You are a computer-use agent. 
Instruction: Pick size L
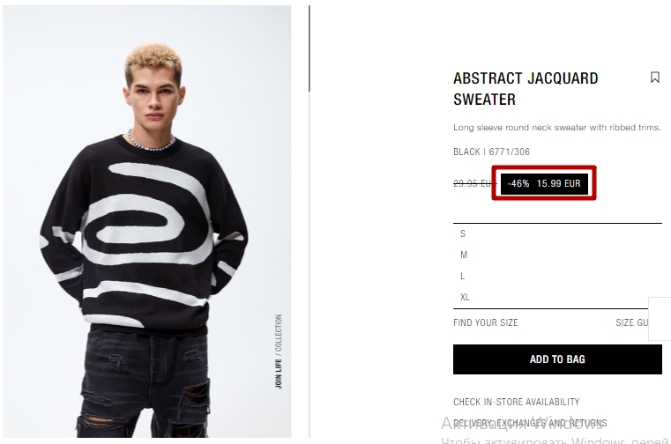point(557,277)
